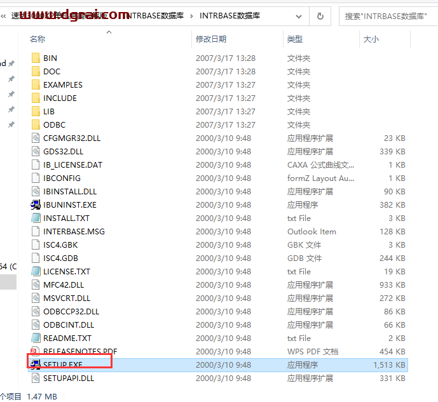Select the INCLUDE folder icon
The height and width of the screenshot is (402, 438).
36,98
